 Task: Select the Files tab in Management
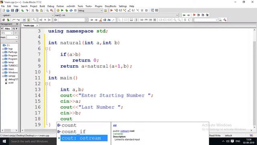pos(7,29)
